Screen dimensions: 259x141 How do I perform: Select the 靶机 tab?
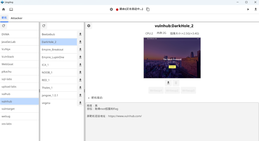(x=4, y=18)
